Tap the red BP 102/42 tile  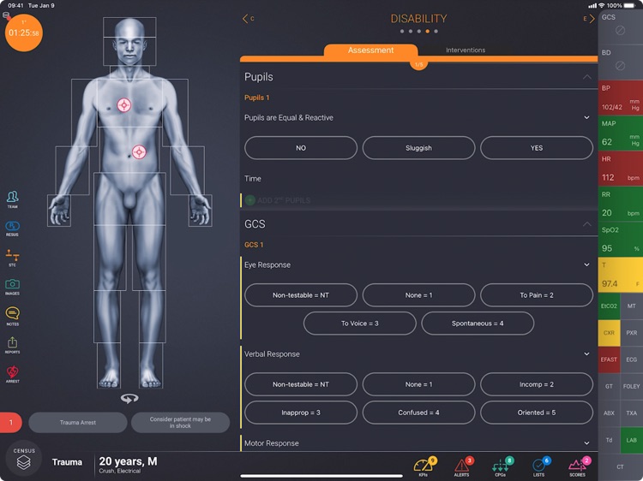[621, 98]
